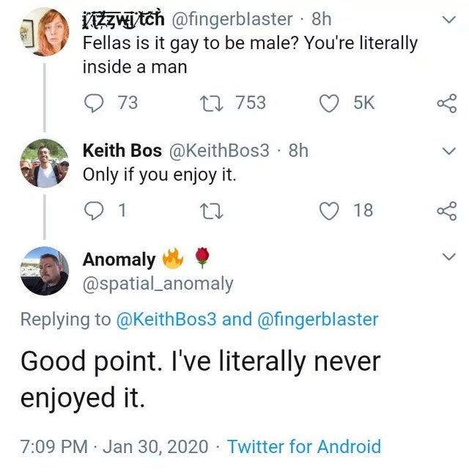469x475 pixels.
Task: Open the @spatial_anomaly handle
Action: pos(158,283)
